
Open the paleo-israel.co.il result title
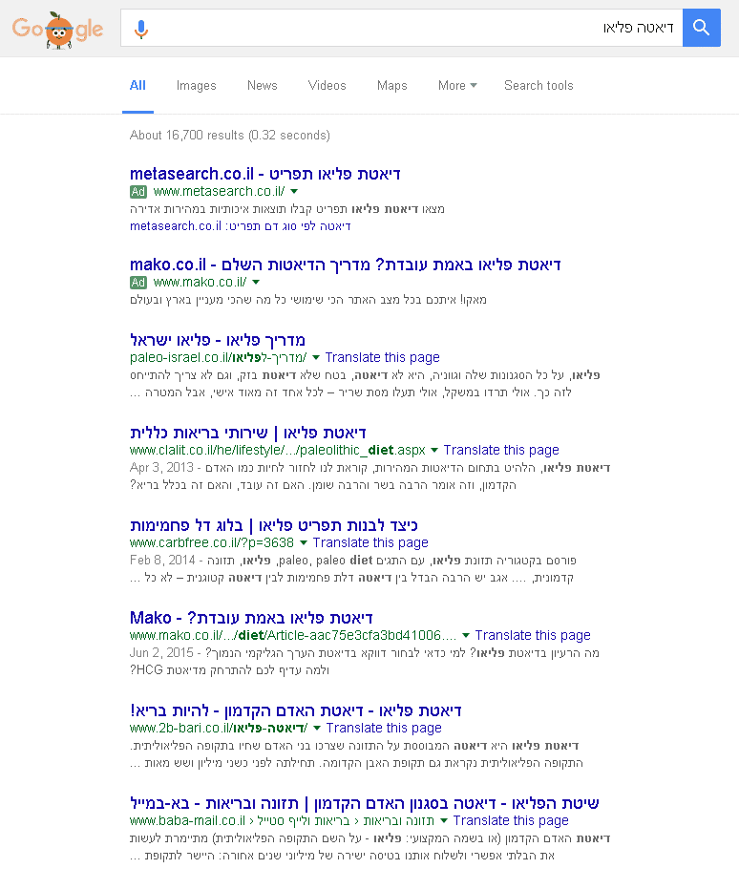click(217, 340)
